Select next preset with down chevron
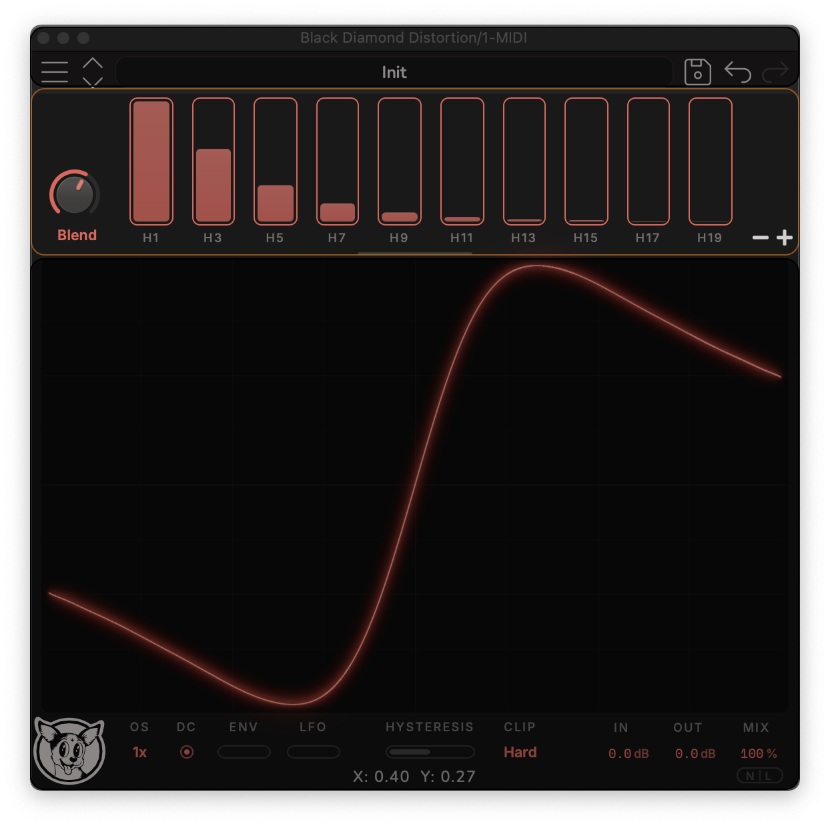This screenshot has width=830, height=826. [x=93, y=82]
